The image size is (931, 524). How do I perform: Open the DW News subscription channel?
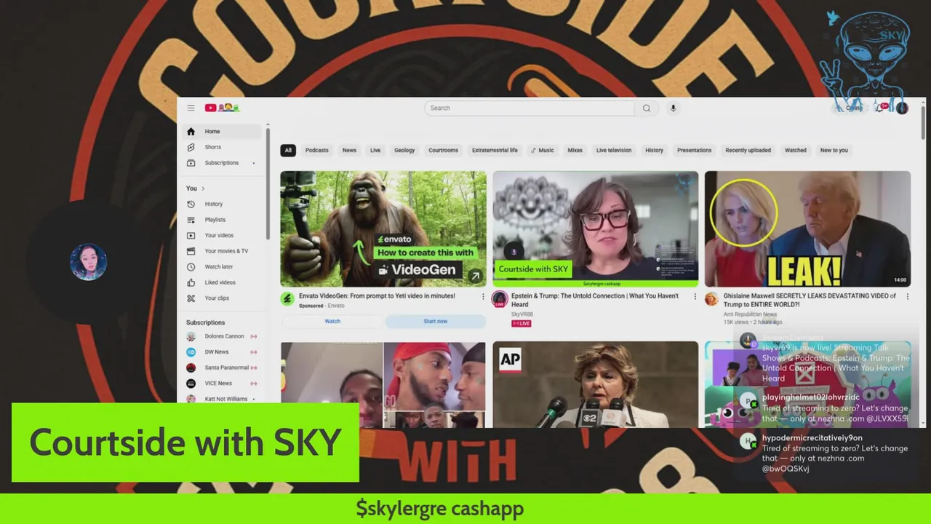(220, 352)
